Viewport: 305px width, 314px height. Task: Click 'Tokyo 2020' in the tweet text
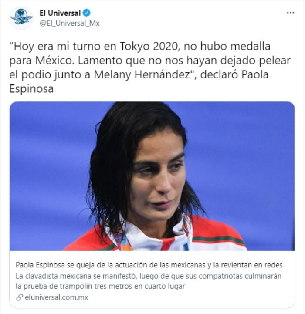click(x=149, y=46)
